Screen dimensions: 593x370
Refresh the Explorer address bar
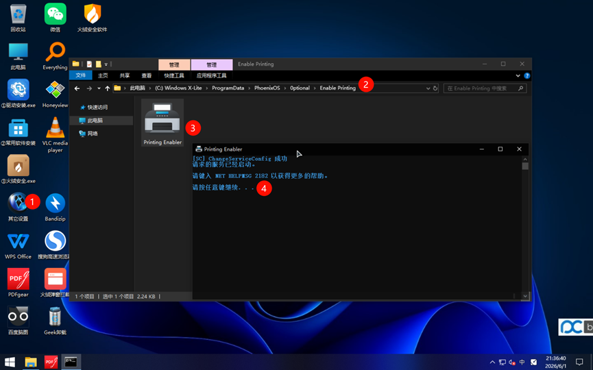click(435, 88)
